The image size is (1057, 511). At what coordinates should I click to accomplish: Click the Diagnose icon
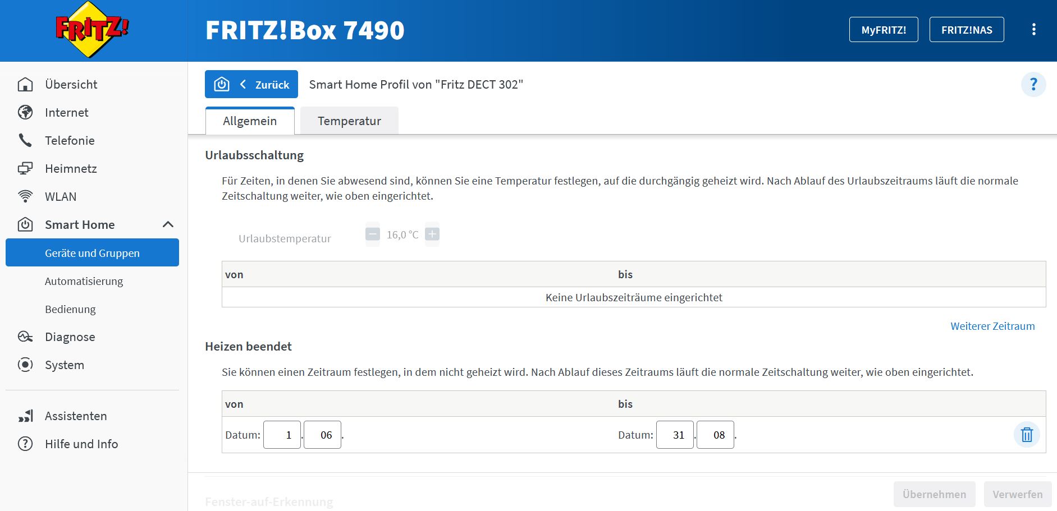[25, 337]
